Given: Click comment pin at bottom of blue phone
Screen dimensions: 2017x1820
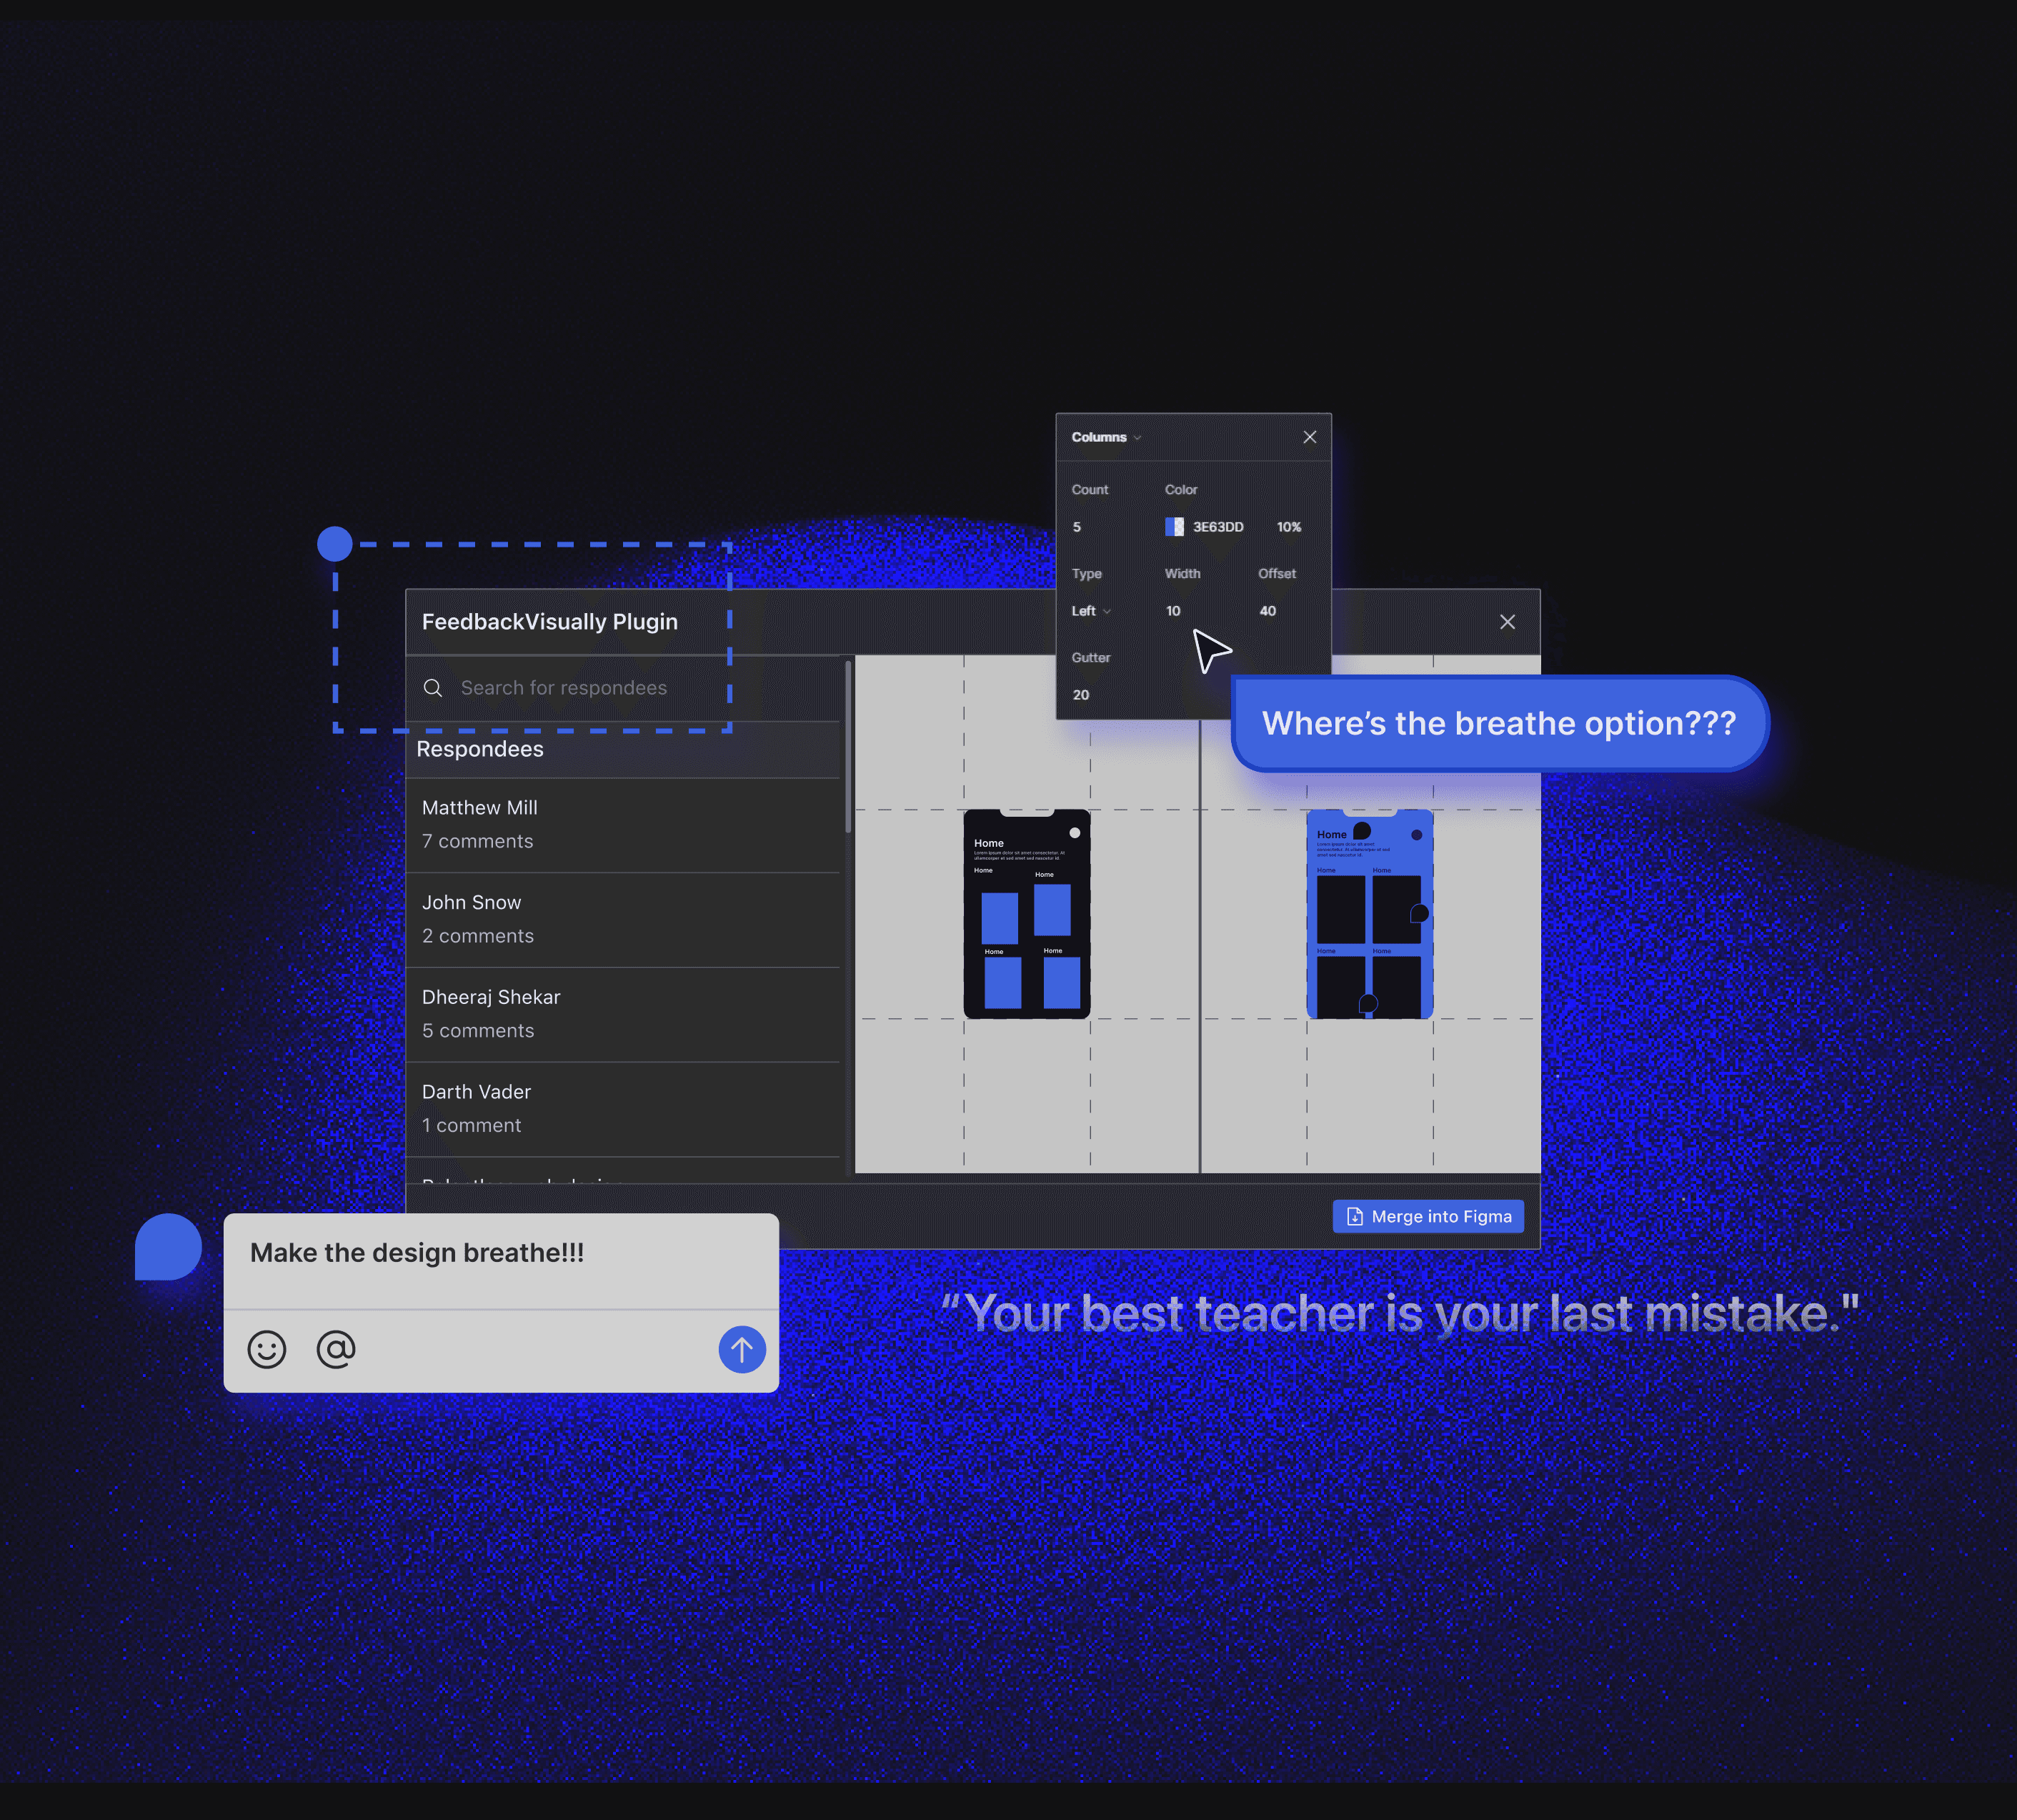Looking at the screenshot, I should [1368, 1004].
